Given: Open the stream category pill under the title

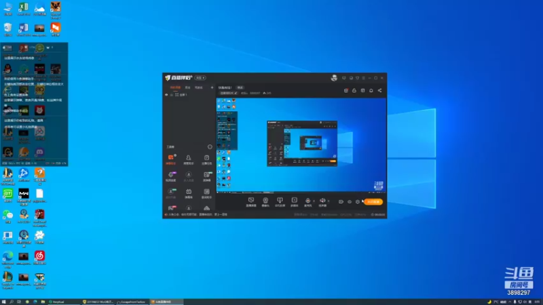Looking at the screenshot, I should point(229,93).
